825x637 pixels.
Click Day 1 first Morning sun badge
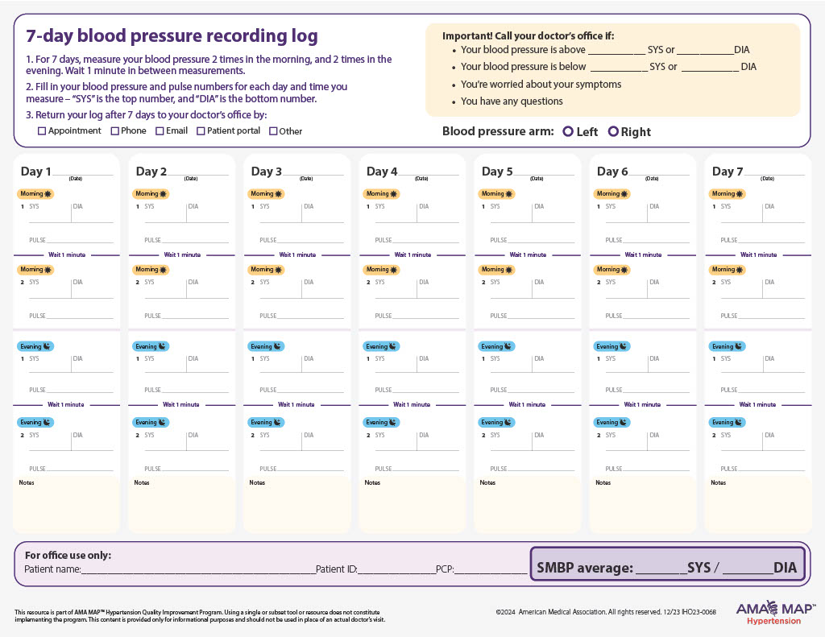point(35,194)
